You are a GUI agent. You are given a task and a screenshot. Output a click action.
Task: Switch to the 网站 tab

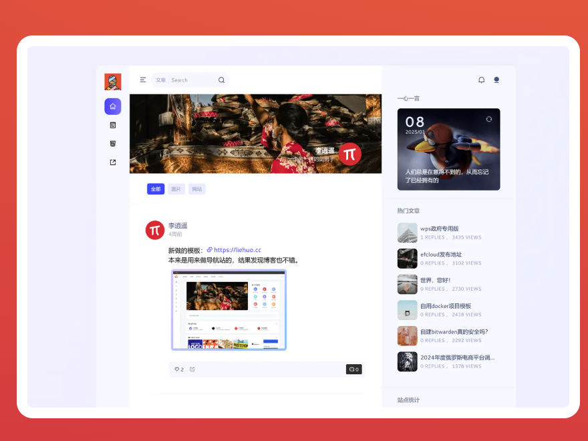[x=197, y=189]
